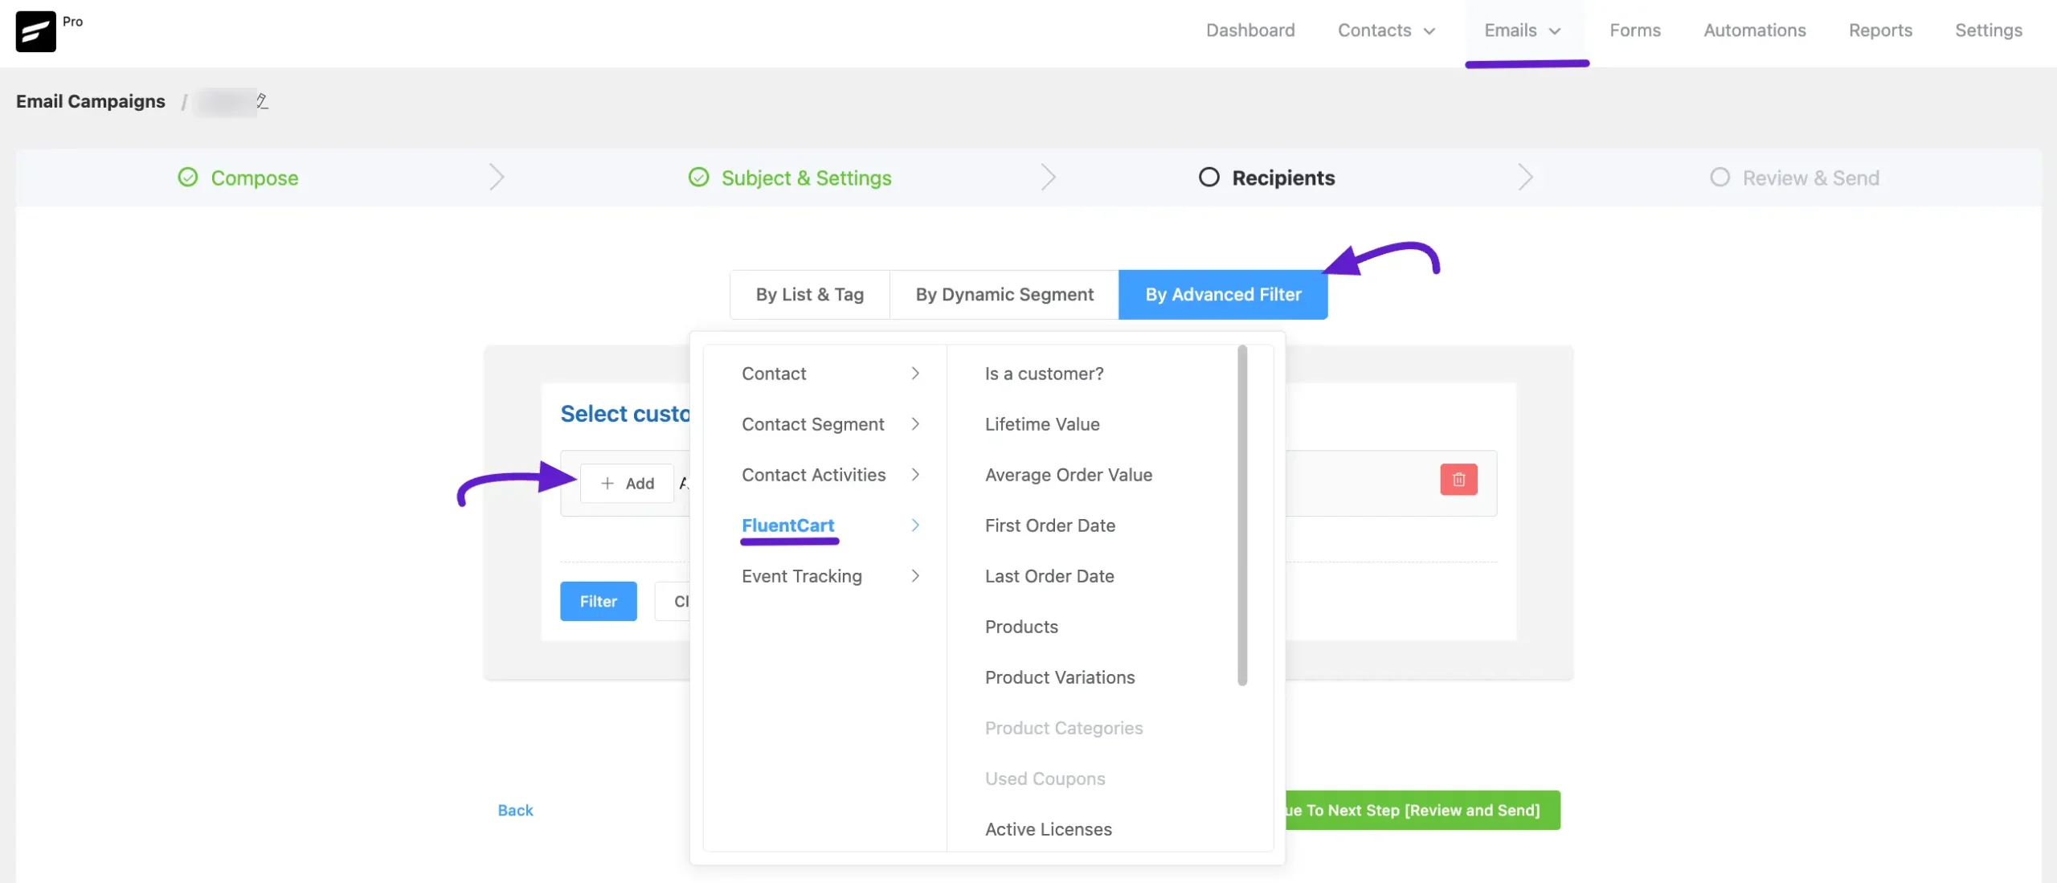The height and width of the screenshot is (883, 2057).
Task: Switch to By List & Tag tab
Action: (x=809, y=295)
